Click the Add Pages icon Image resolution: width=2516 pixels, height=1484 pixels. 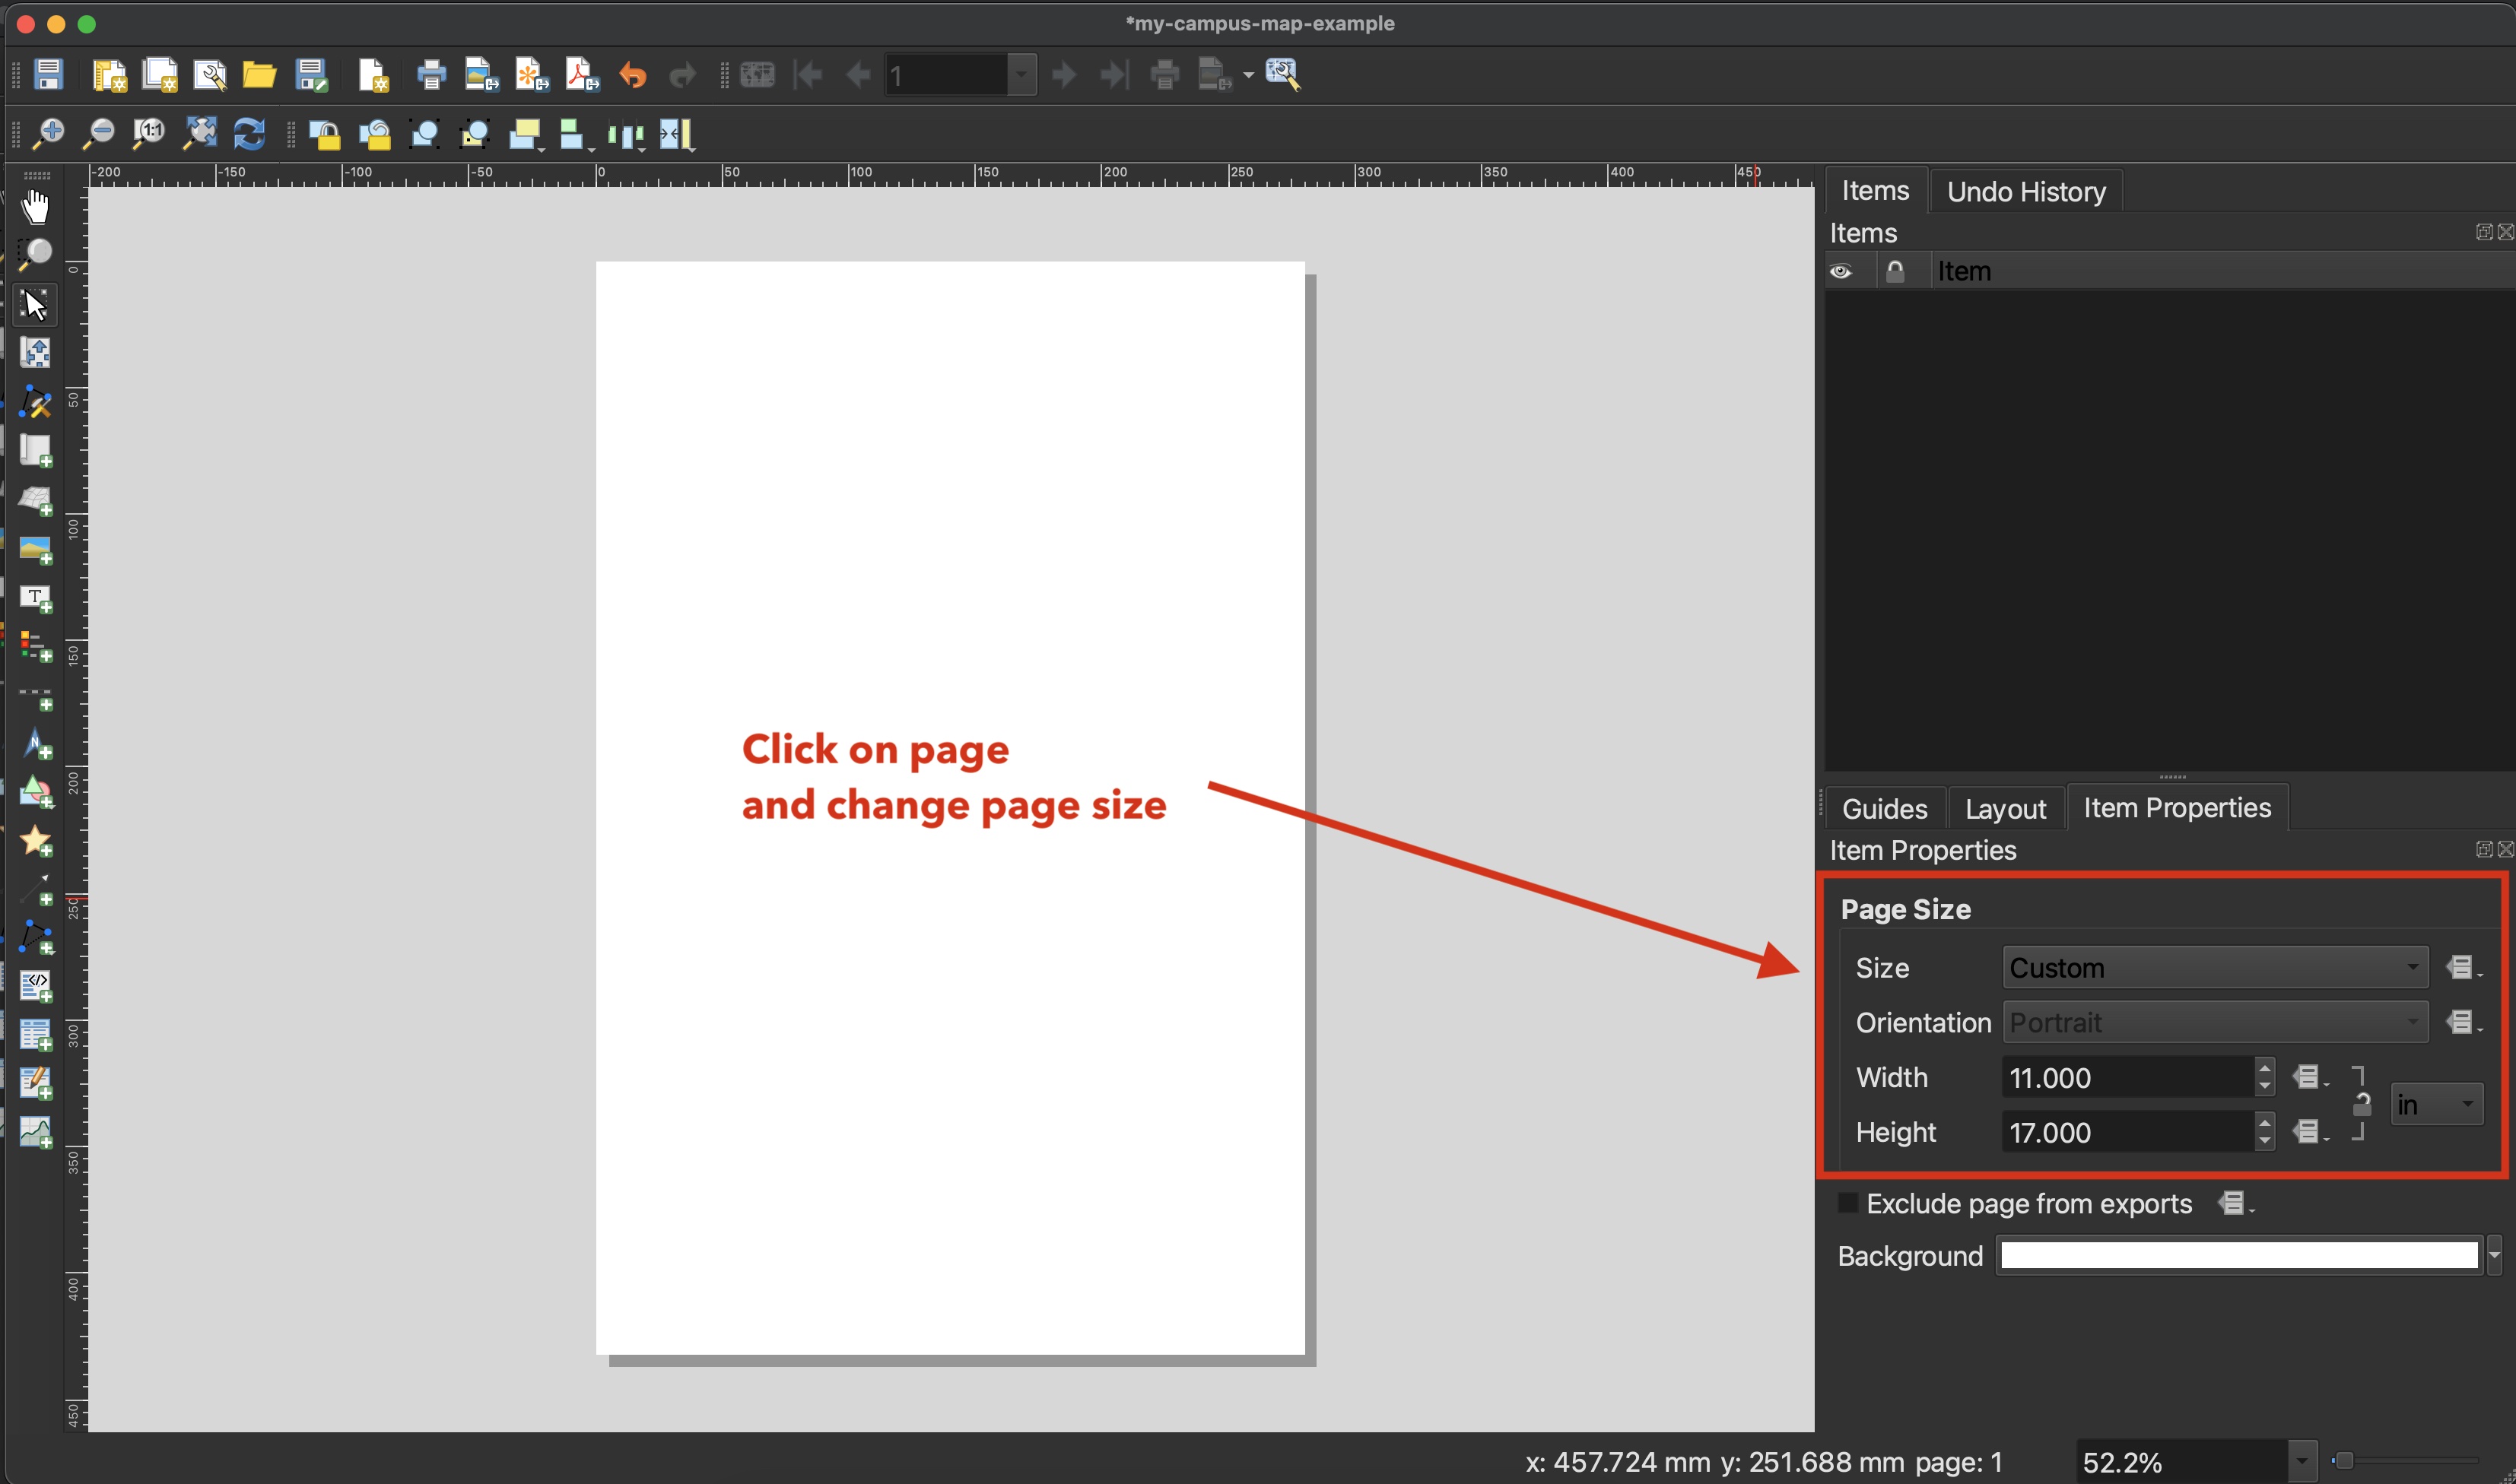click(372, 75)
